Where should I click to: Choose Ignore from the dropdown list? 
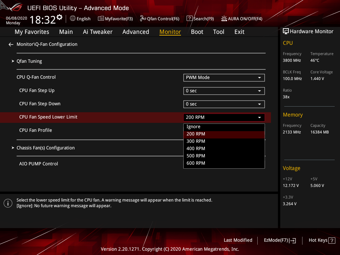pos(224,127)
